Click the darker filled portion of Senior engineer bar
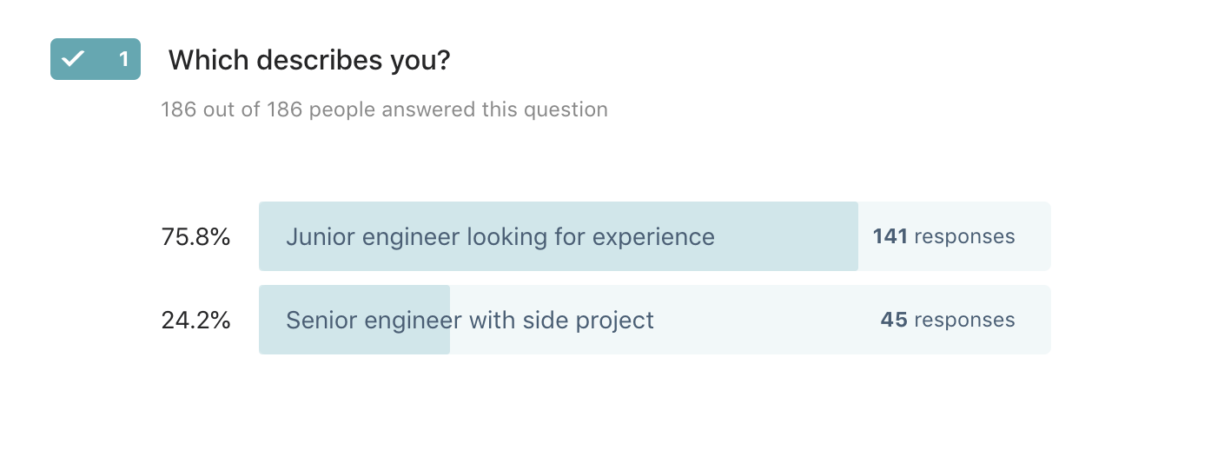This screenshot has height=450, width=1211. click(354, 320)
